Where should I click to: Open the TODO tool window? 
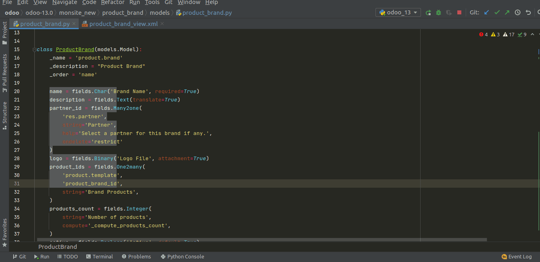click(x=67, y=256)
